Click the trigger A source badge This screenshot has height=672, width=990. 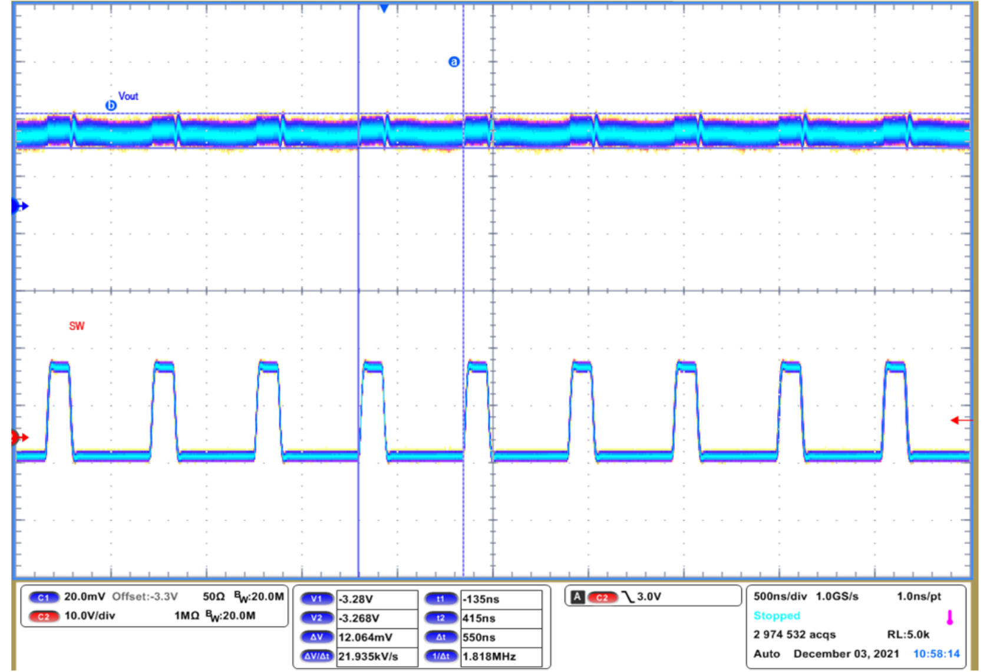[577, 597]
